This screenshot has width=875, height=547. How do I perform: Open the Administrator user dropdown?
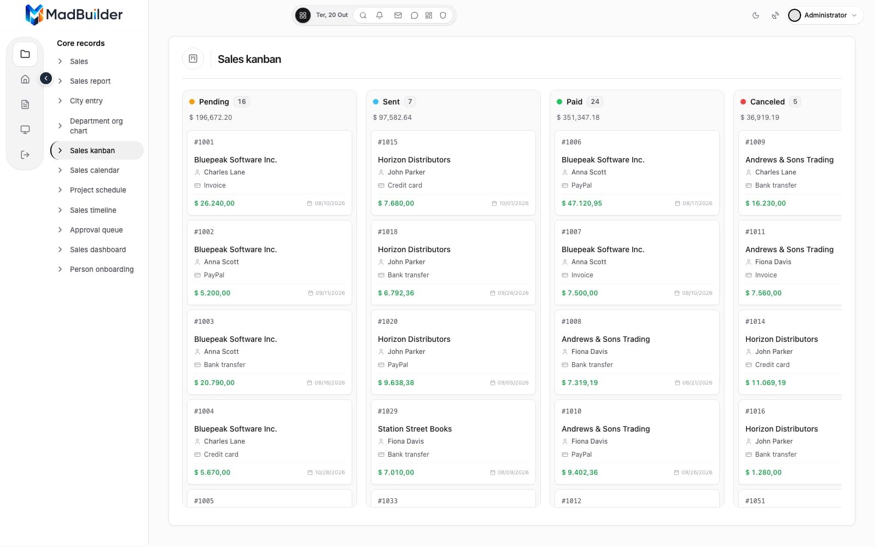tap(825, 15)
